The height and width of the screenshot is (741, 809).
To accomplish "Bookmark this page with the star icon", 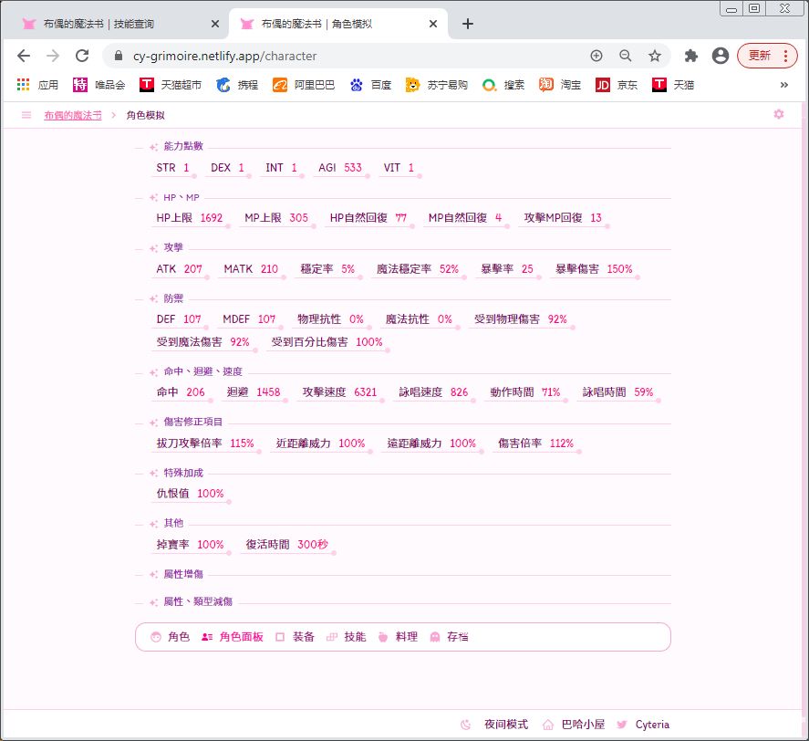I will pyautogui.click(x=655, y=56).
